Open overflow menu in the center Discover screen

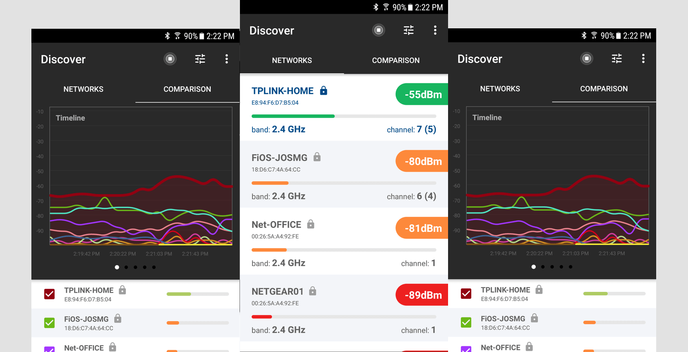tap(435, 30)
